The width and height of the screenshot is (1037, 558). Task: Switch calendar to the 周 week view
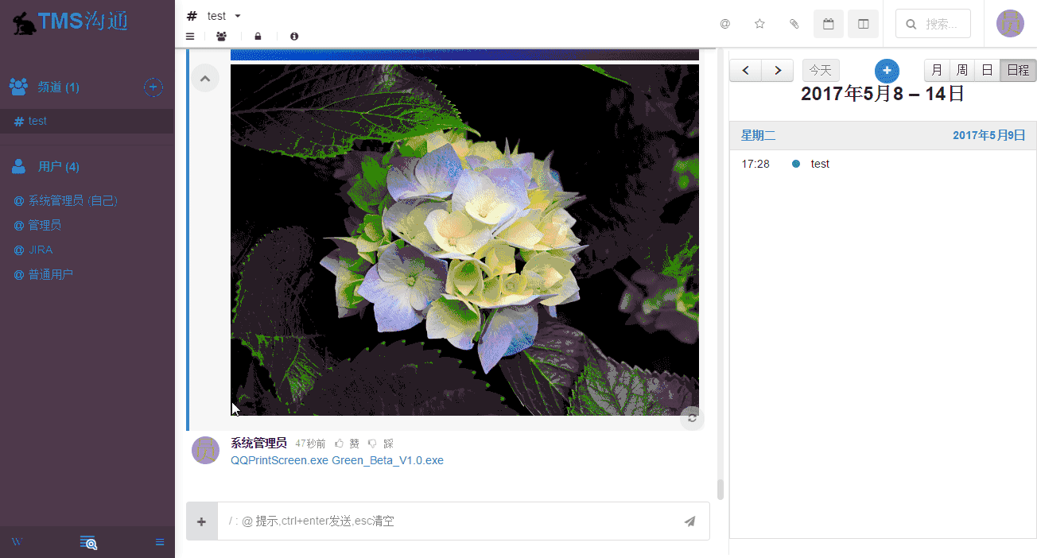(x=961, y=70)
